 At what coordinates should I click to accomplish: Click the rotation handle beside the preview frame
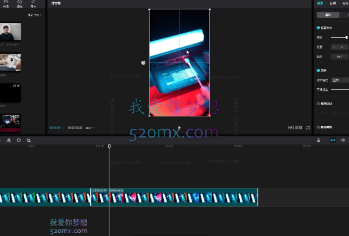pyautogui.click(x=143, y=63)
